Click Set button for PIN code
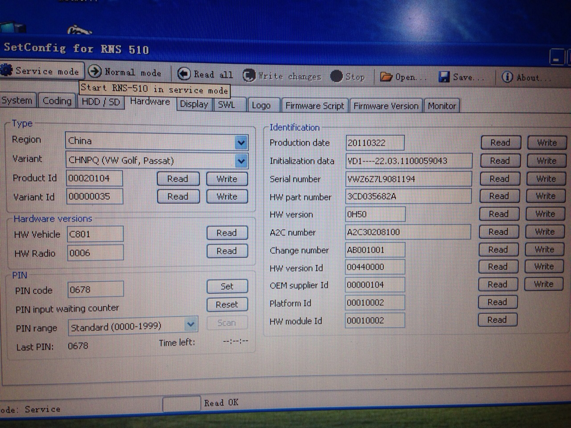Image resolution: width=571 pixels, height=428 pixels. (227, 286)
